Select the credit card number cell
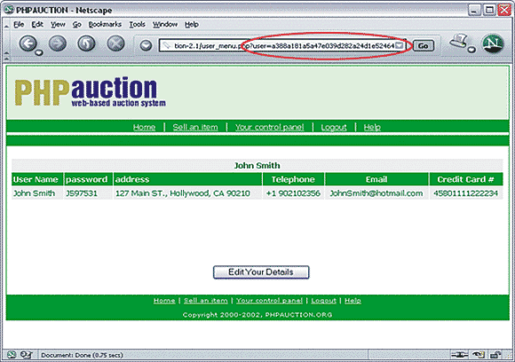The height and width of the screenshot is (362, 515). [465, 193]
